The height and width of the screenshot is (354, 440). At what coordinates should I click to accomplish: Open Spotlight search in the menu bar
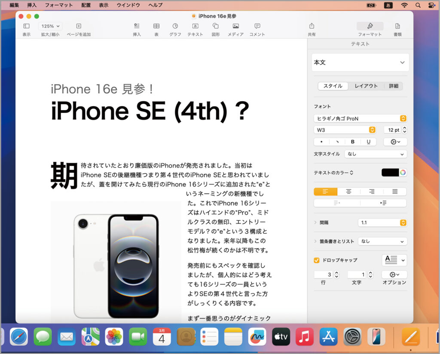pos(418,5)
